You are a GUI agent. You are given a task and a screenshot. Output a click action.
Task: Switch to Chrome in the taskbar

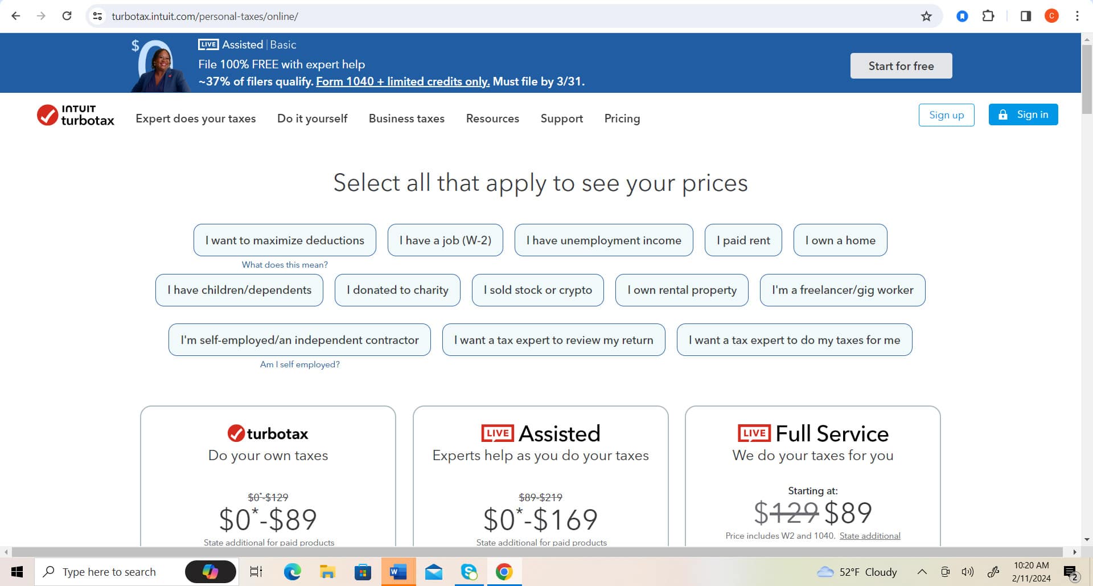pyautogui.click(x=504, y=572)
